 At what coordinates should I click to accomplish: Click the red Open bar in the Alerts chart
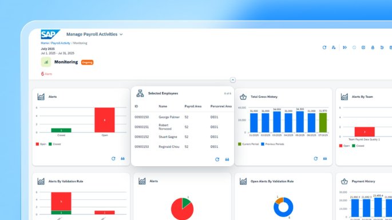(x=105, y=120)
